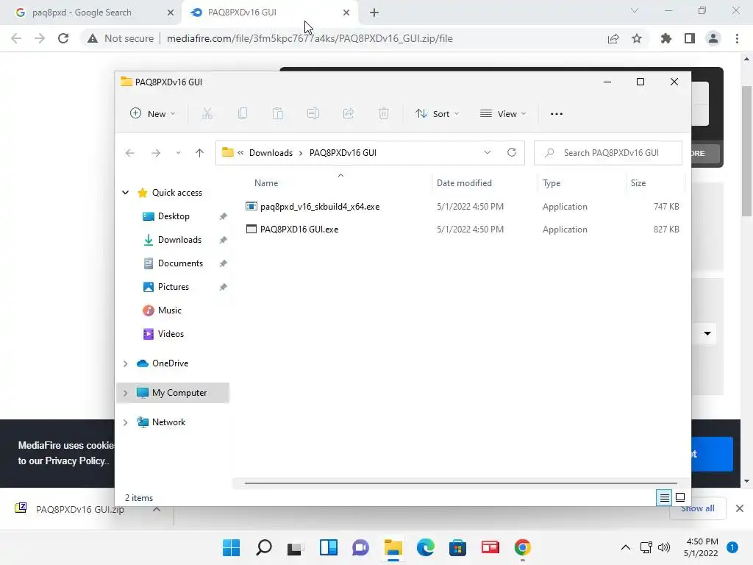Sort by Date modified column header
The width and height of the screenshot is (753, 565).
(x=464, y=183)
